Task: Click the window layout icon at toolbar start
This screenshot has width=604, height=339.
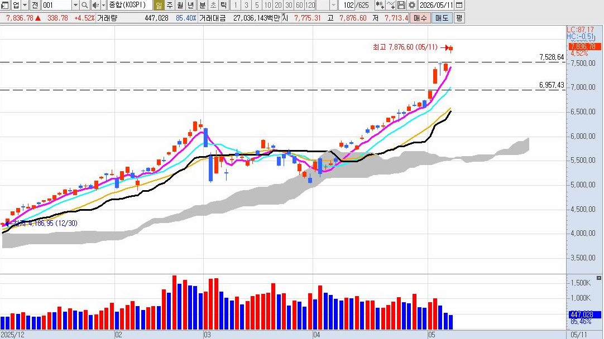Action: click(4, 5)
